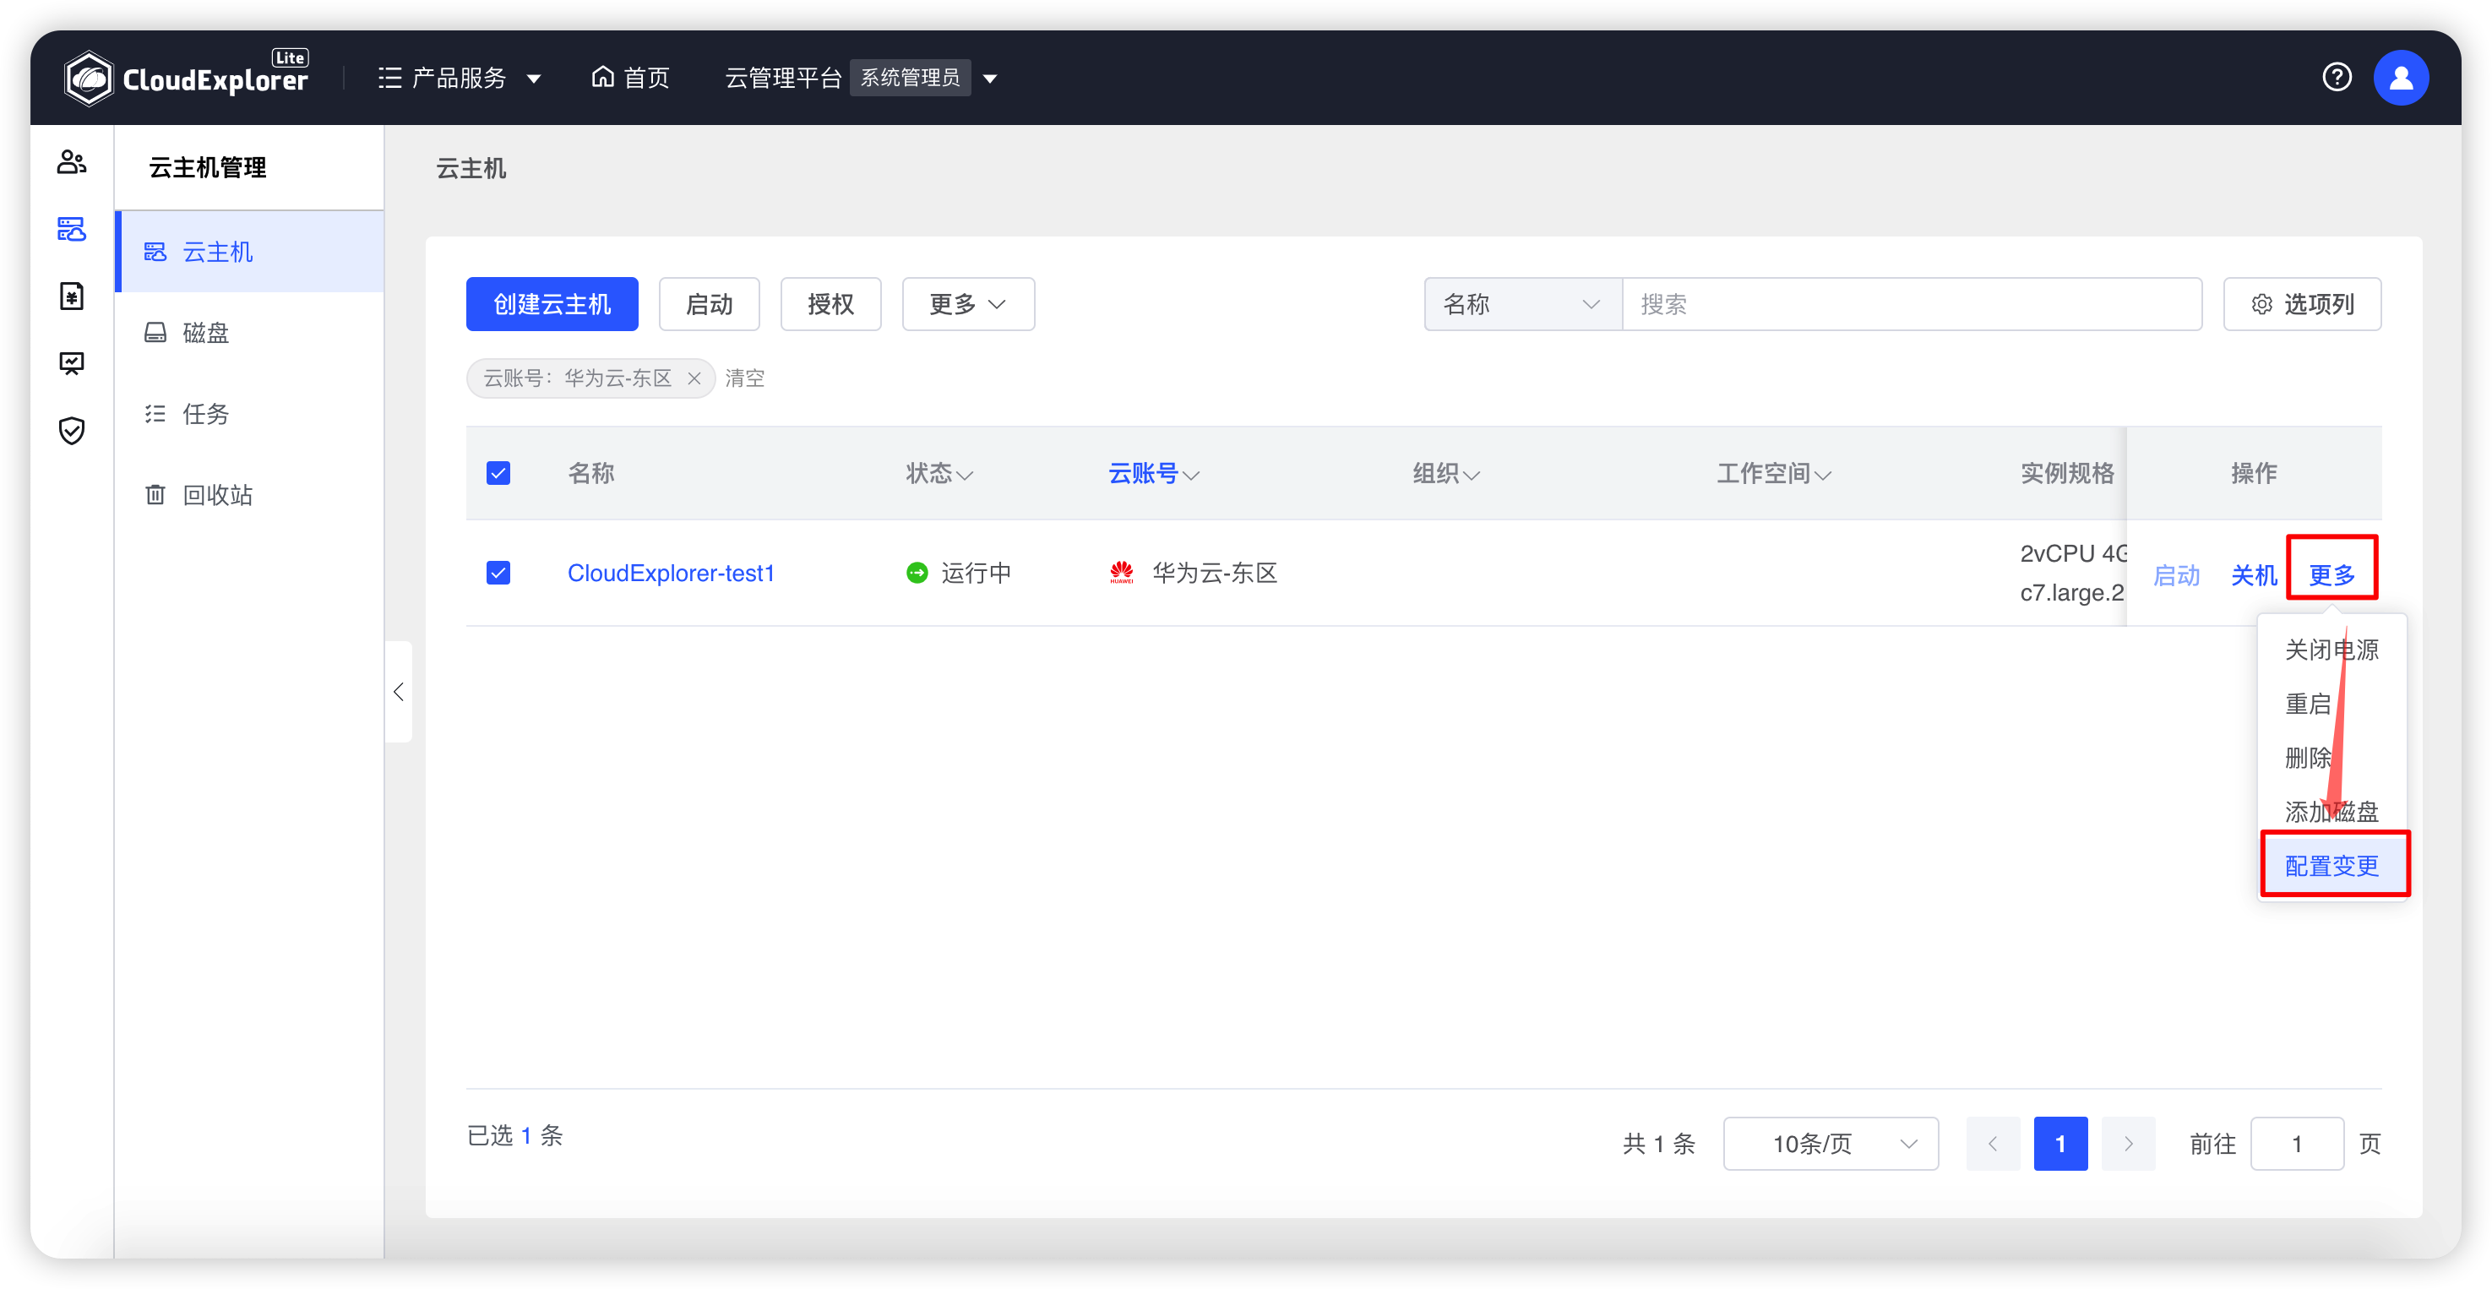Open the help question mark icon

[x=2337, y=78]
